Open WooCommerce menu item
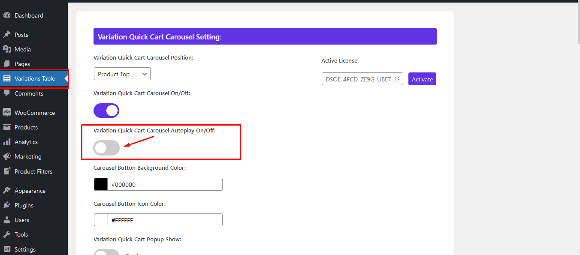This screenshot has width=580, height=255. 34,113
